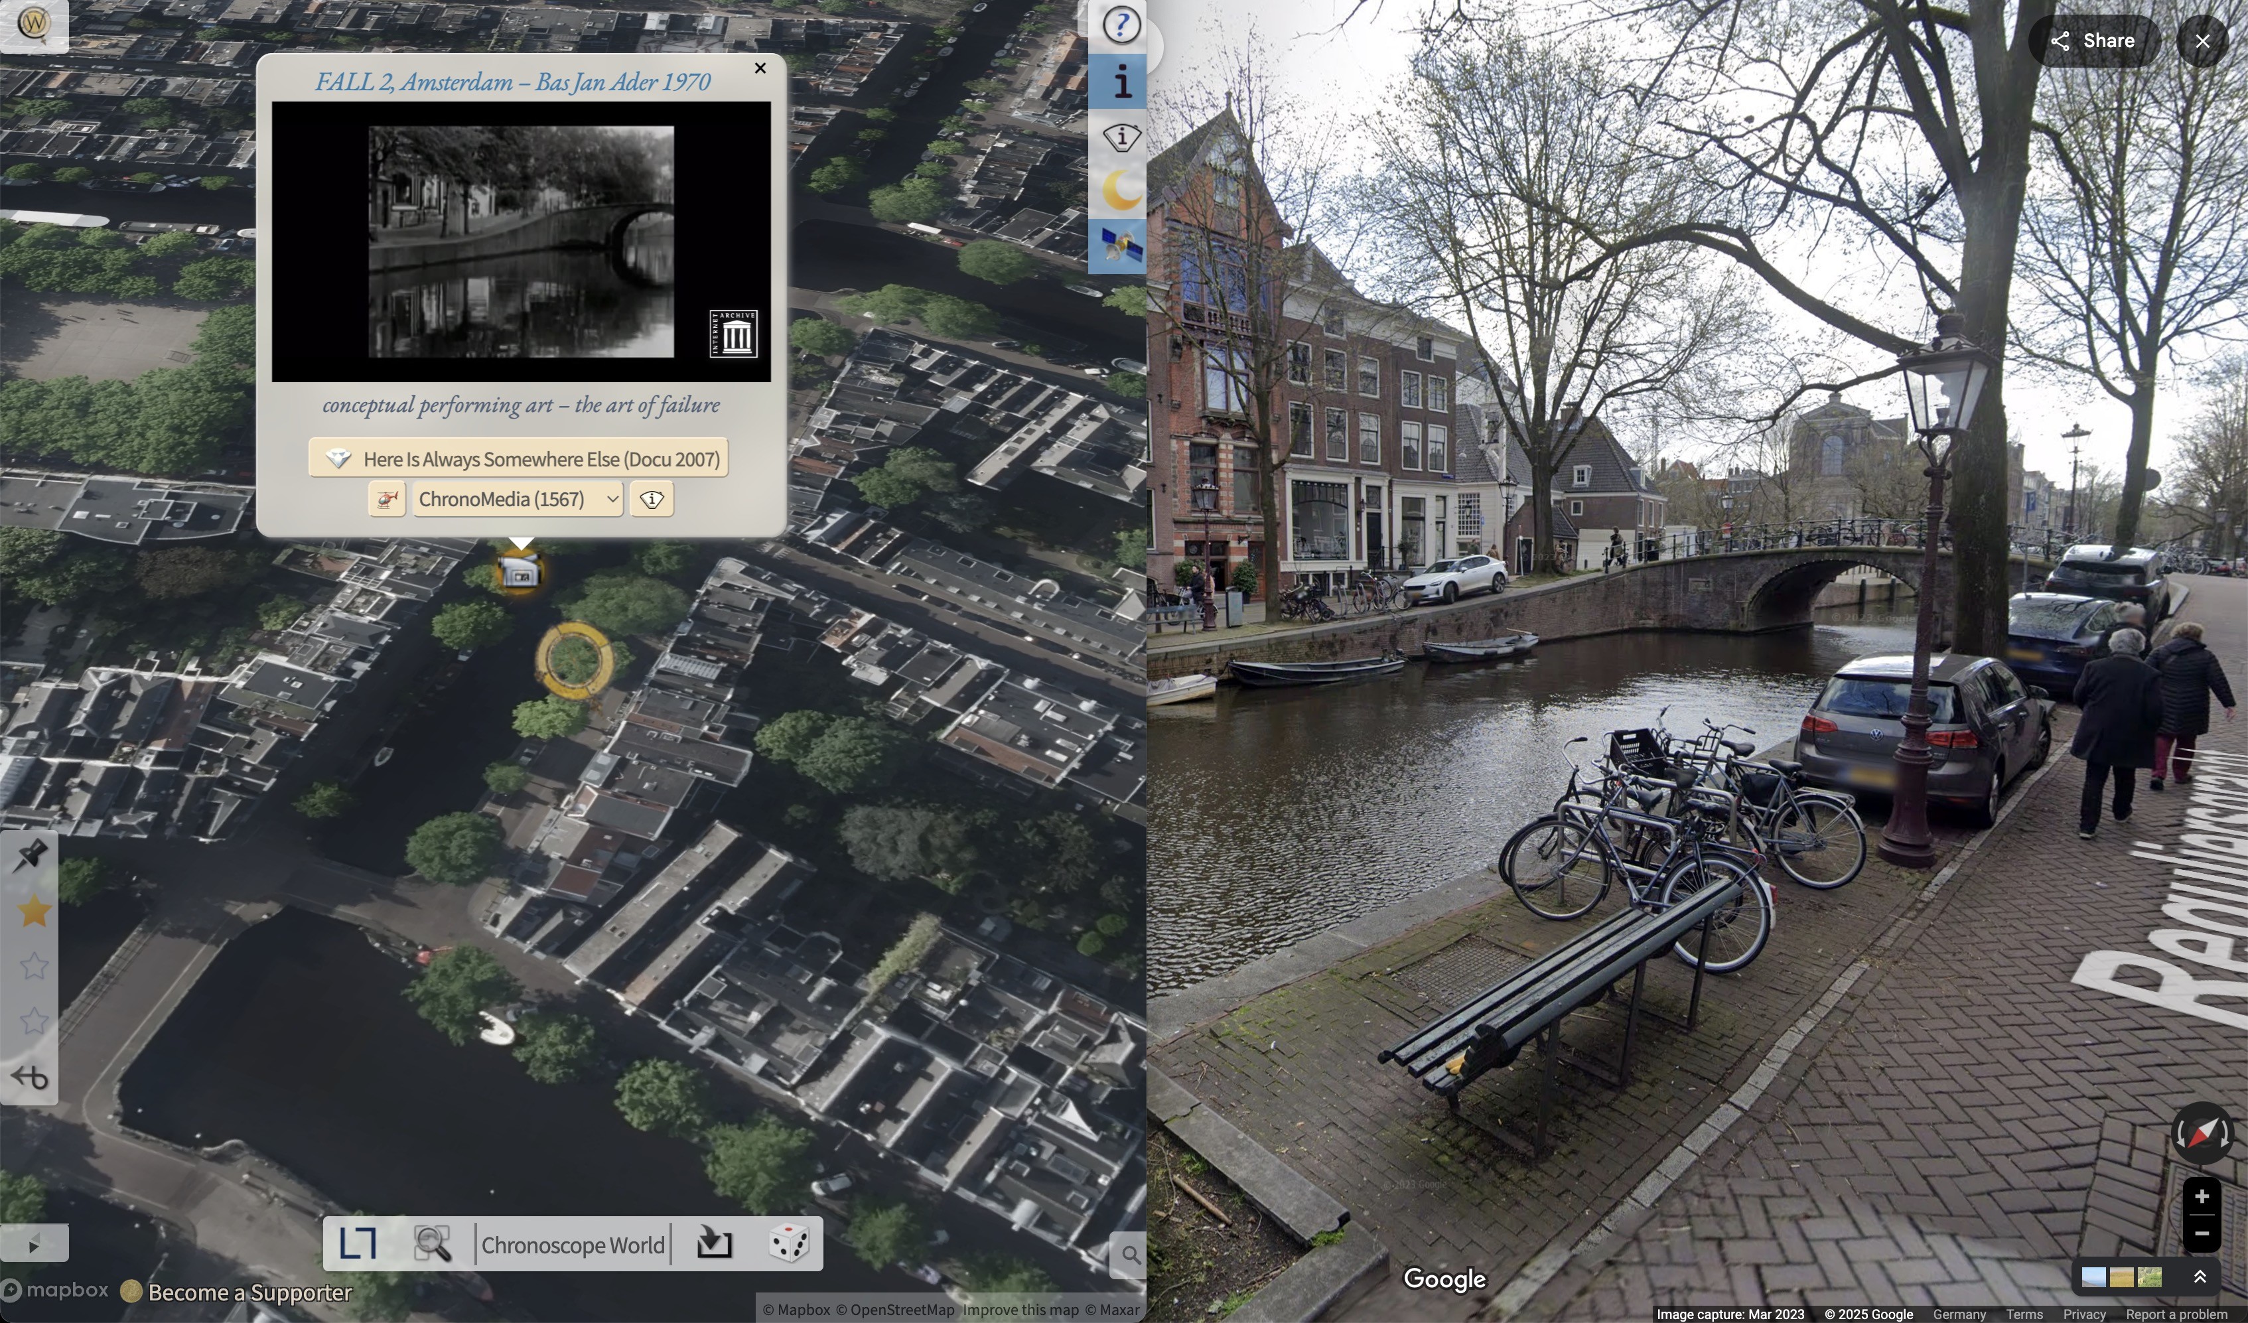Click the camera marker on the map
The height and width of the screenshot is (1323, 2248).
point(521,572)
